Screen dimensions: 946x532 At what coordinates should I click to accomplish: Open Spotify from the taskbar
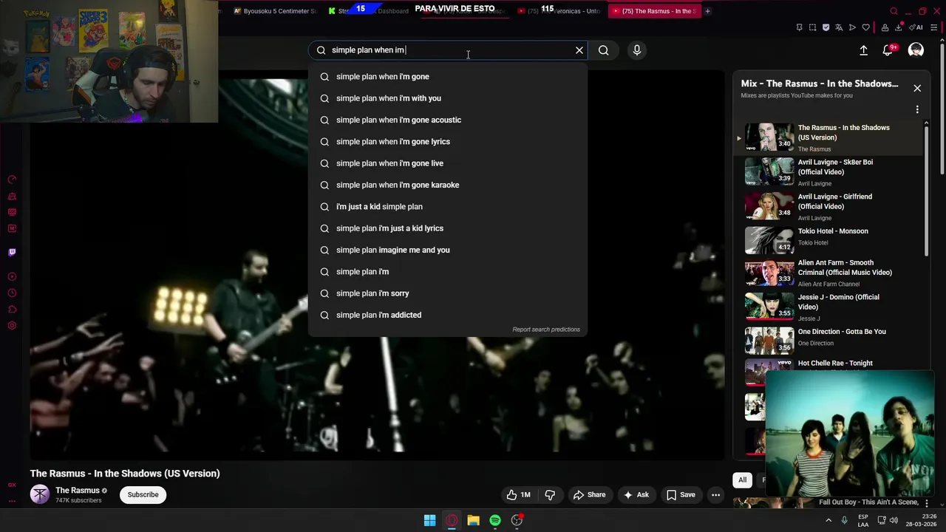pyautogui.click(x=495, y=520)
